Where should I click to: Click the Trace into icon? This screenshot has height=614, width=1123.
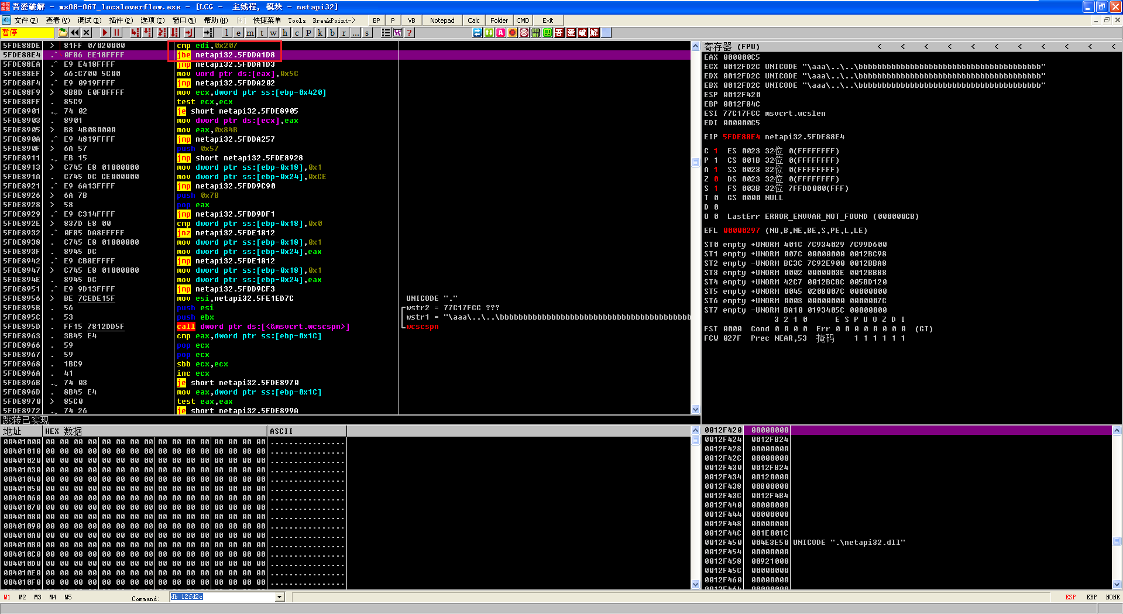(162, 33)
